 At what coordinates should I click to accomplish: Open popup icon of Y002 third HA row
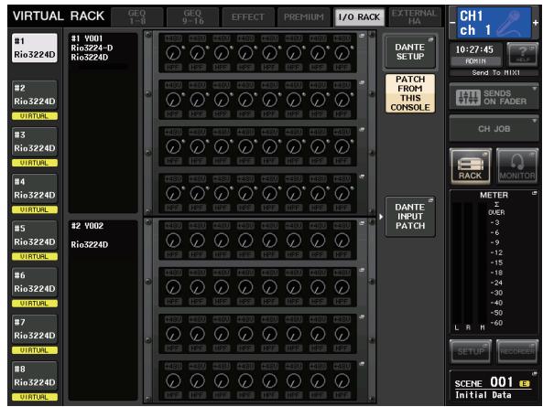click(362, 316)
